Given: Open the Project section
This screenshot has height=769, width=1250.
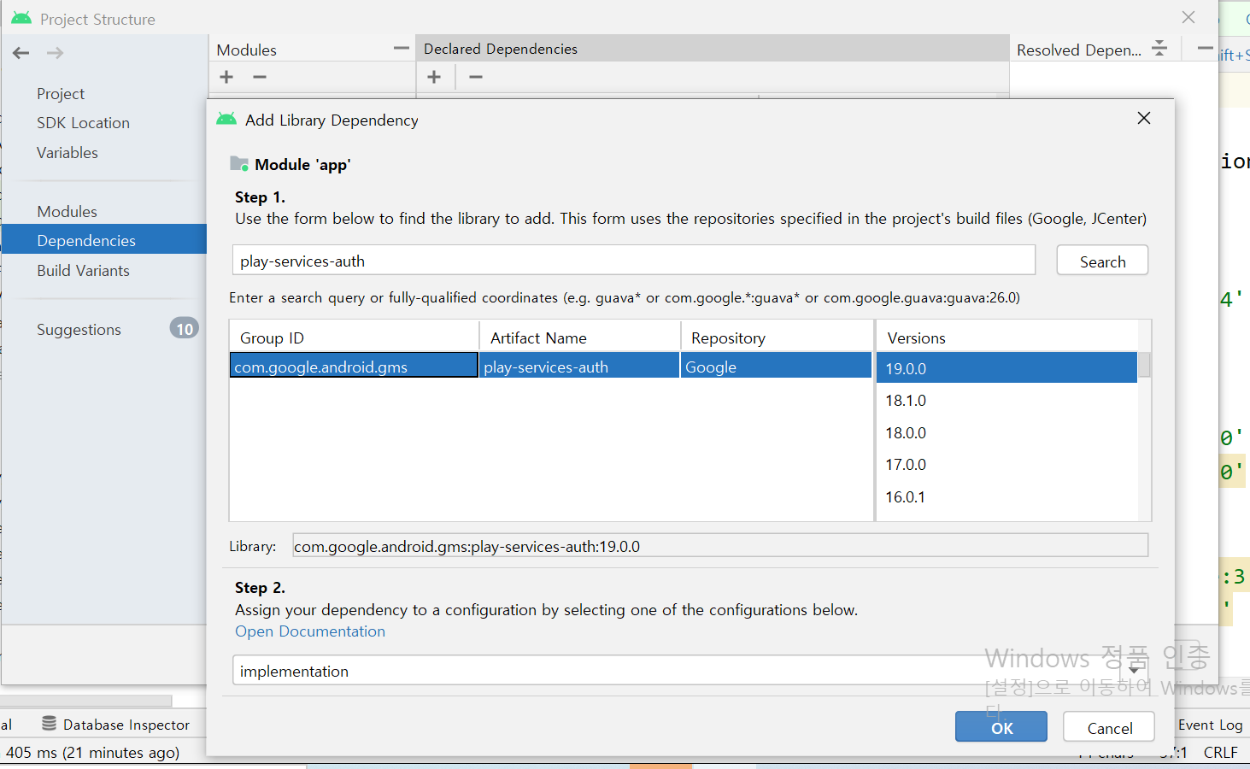Looking at the screenshot, I should click(61, 93).
